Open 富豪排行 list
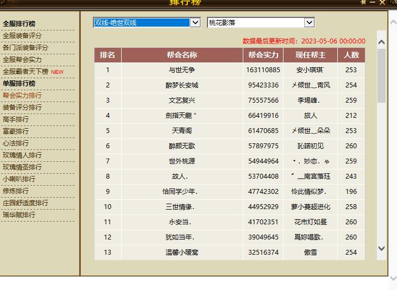The height and width of the screenshot is (290, 397). click(x=16, y=131)
